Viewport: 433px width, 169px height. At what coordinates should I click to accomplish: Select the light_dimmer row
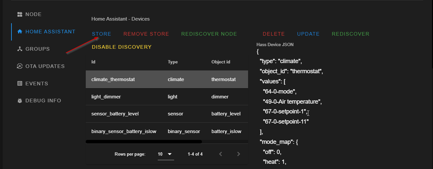pos(167,96)
